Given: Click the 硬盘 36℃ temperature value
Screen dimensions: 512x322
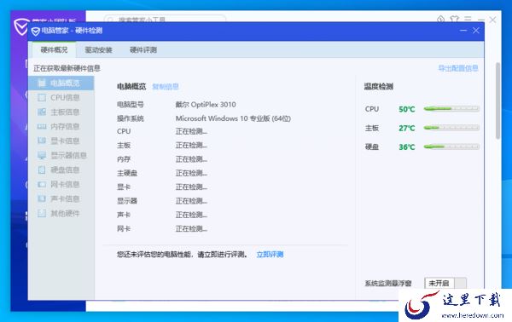Looking at the screenshot, I should point(407,147).
